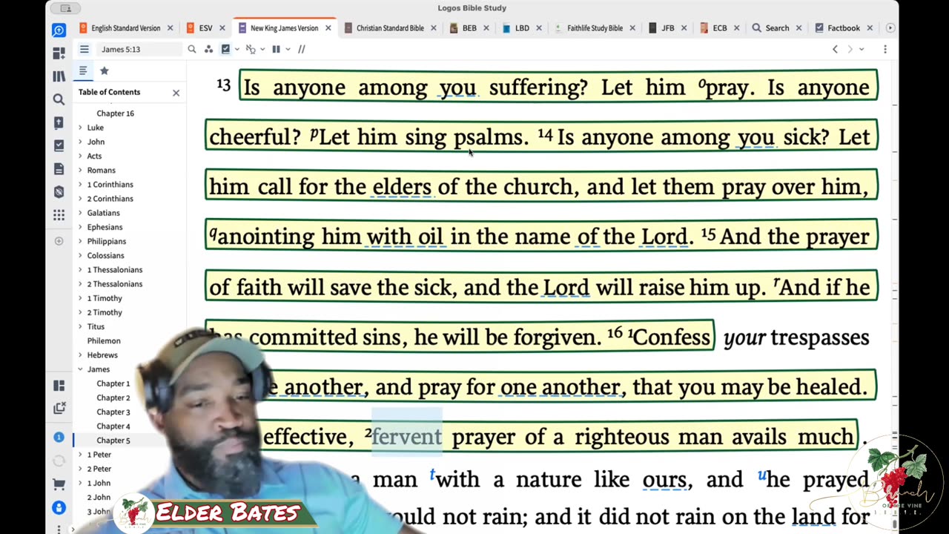Open the panel navigation hamburger menu

tap(85, 49)
